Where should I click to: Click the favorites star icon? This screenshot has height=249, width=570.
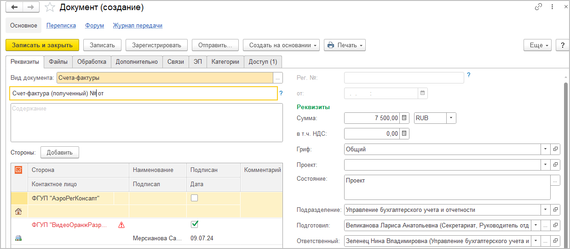click(x=50, y=7)
